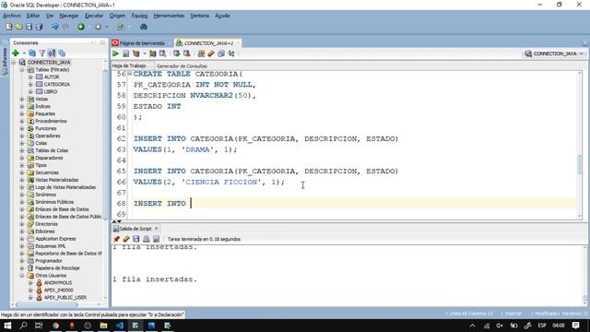Click the Filter funnel icon in Conexiones
The image size is (590, 332).
pos(42,53)
